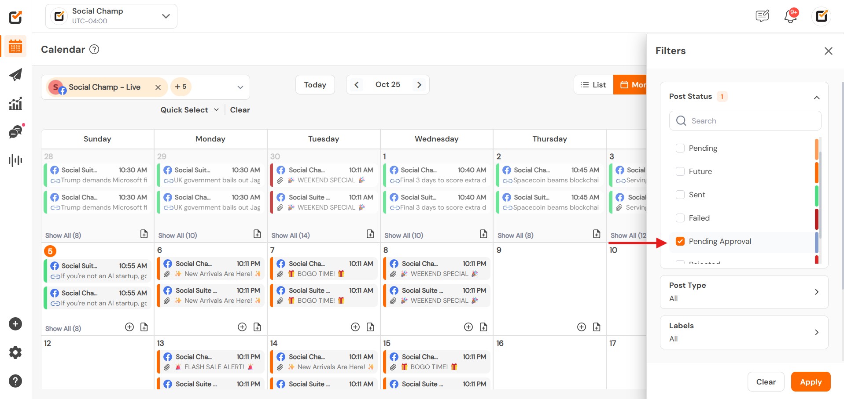This screenshot has width=844, height=399.
Task: Open the Publish paper plane icon
Action: pyautogui.click(x=15, y=75)
